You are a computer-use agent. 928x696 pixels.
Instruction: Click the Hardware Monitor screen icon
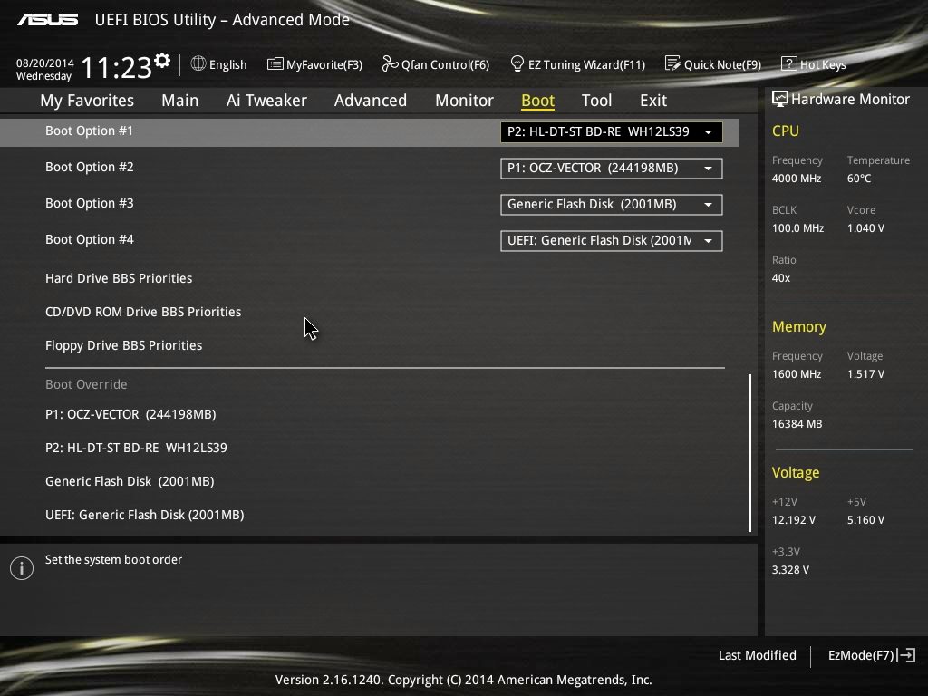[780, 99]
